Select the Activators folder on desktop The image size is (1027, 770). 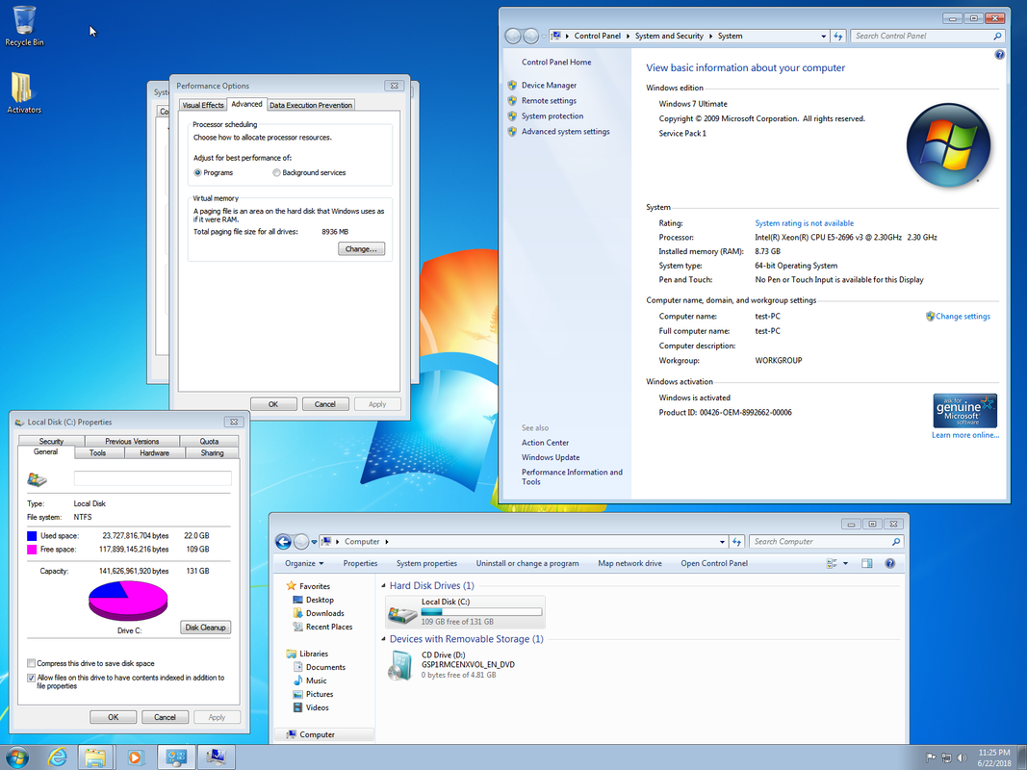[x=23, y=92]
